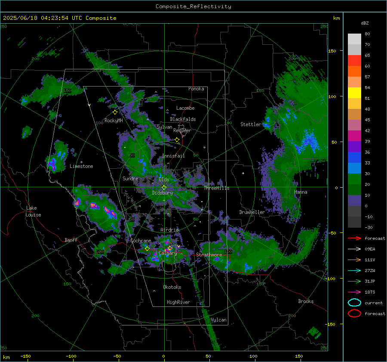Image resolution: width=387 pixels, height=362 pixels.
Task: Click the km label at top right
Action: point(336,18)
